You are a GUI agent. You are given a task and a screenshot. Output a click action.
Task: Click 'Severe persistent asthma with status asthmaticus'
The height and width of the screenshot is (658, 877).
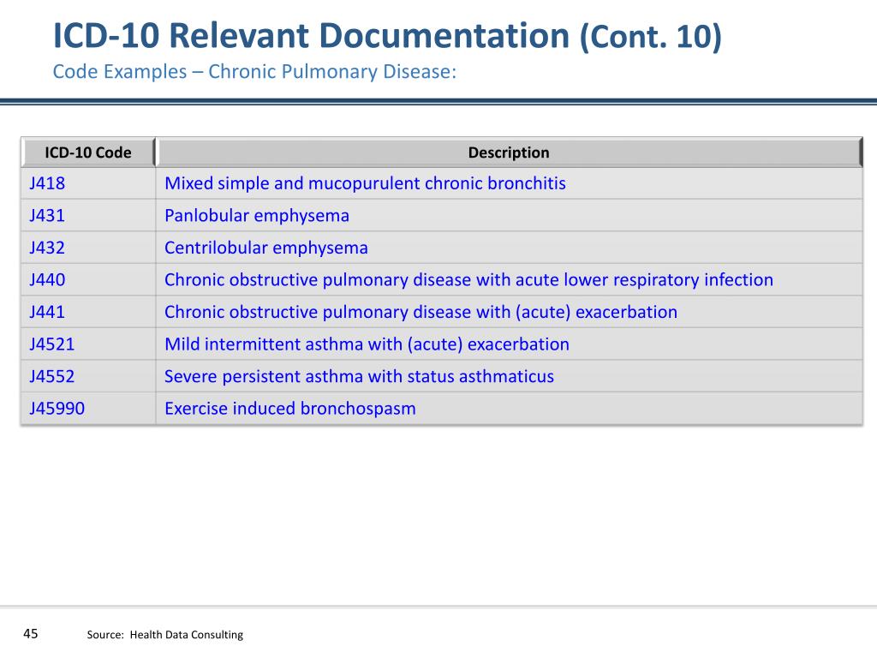coord(359,376)
